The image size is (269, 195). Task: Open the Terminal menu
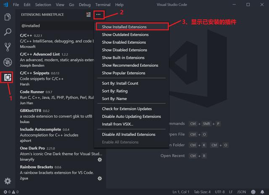point(103,5)
